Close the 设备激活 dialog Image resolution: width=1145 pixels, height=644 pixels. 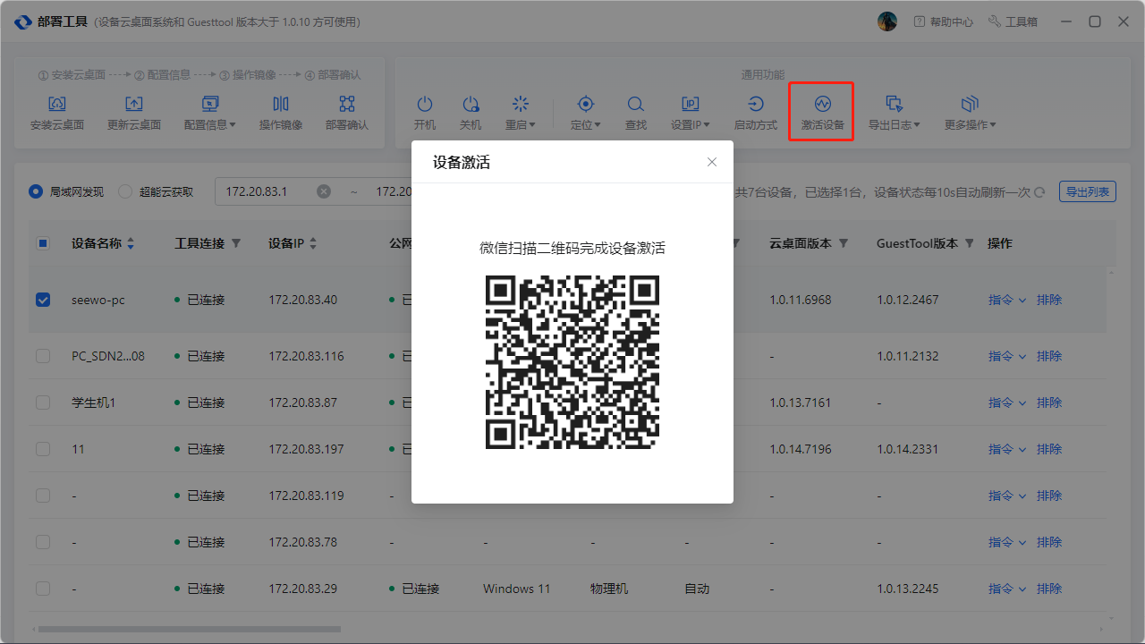(712, 162)
